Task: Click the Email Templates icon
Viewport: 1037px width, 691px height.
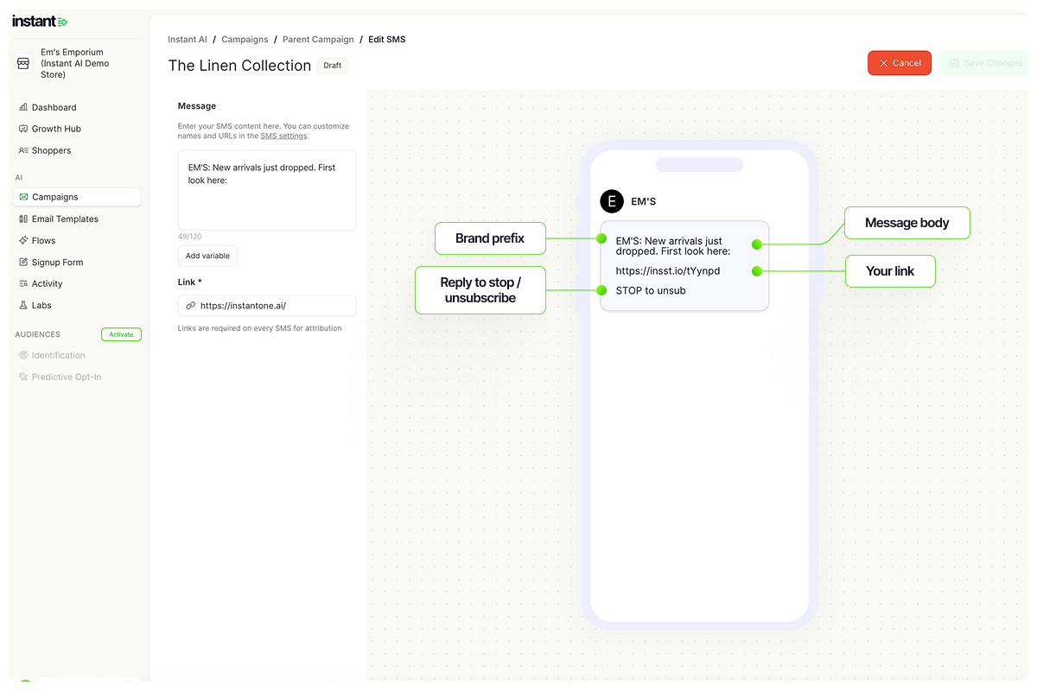Action: pyautogui.click(x=23, y=219)
